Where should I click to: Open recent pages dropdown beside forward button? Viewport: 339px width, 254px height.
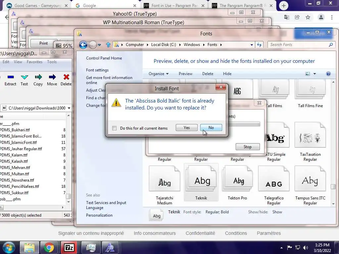pos(99,45)
